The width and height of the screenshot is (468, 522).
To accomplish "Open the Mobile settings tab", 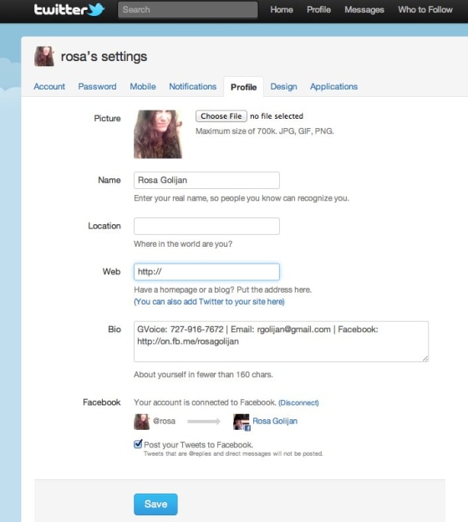I will point(143,86).
